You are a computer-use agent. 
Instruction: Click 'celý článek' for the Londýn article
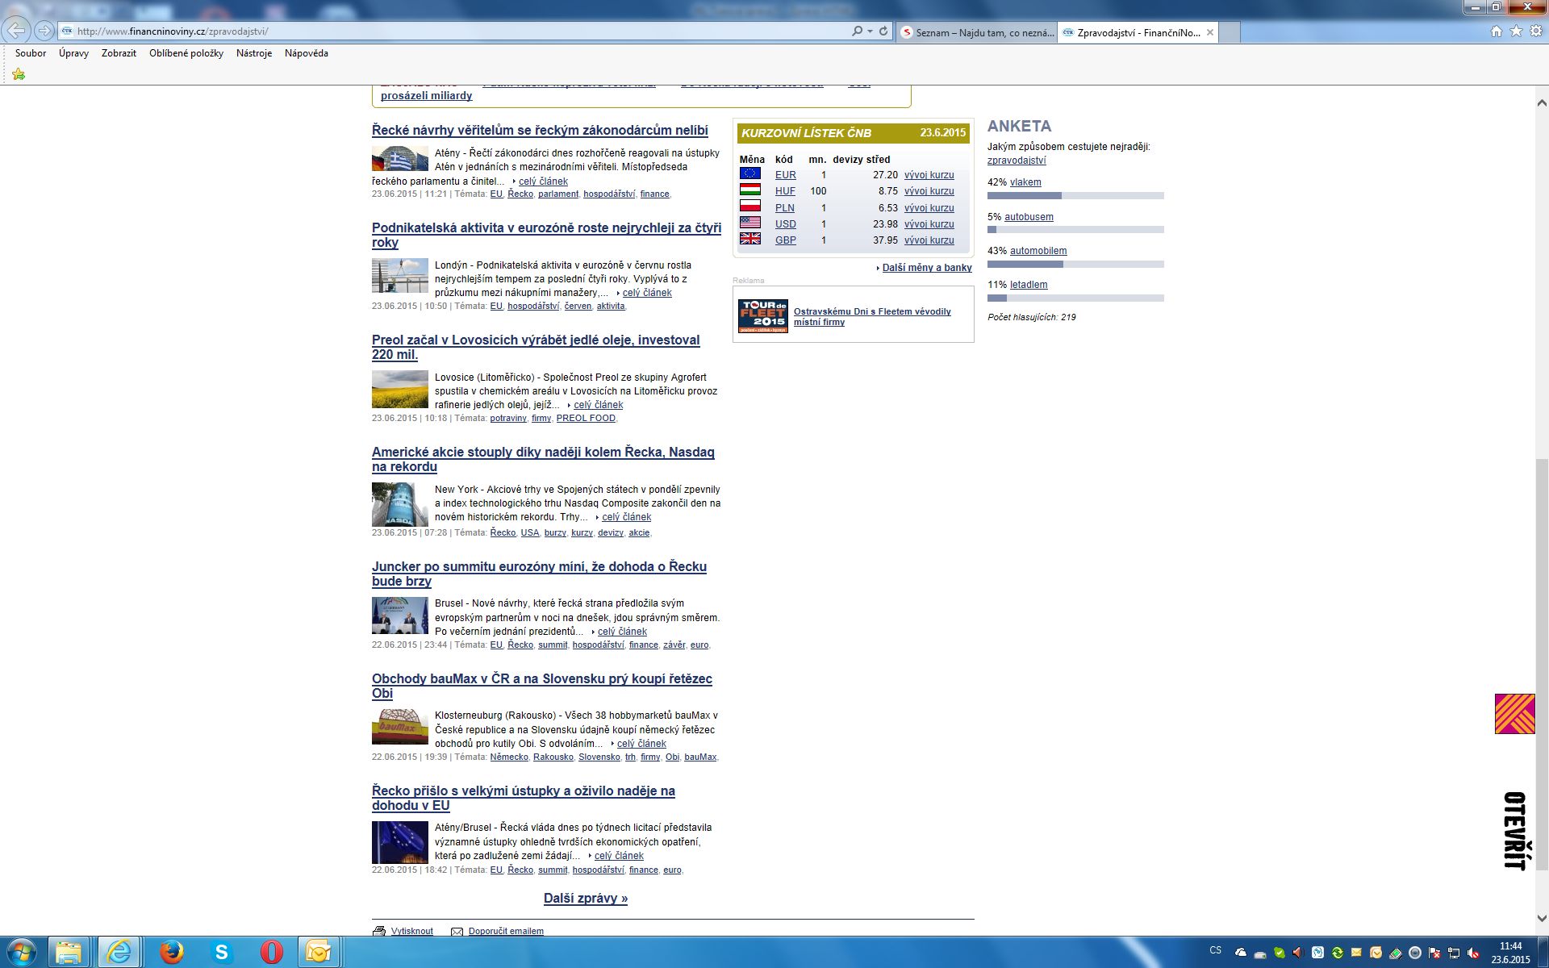click(x=647, y=293)
